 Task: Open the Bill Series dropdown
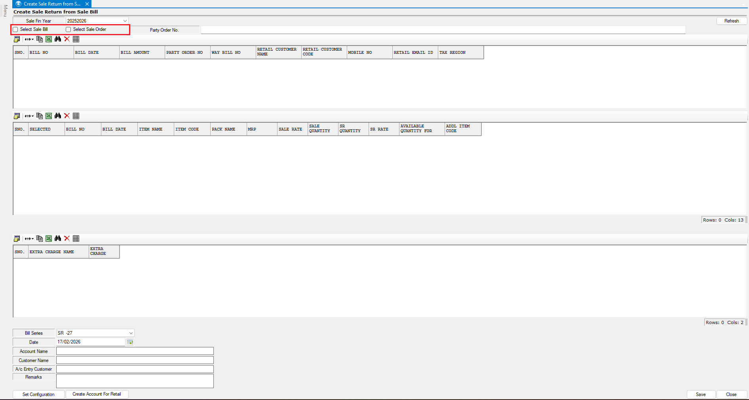coord(131,333)
